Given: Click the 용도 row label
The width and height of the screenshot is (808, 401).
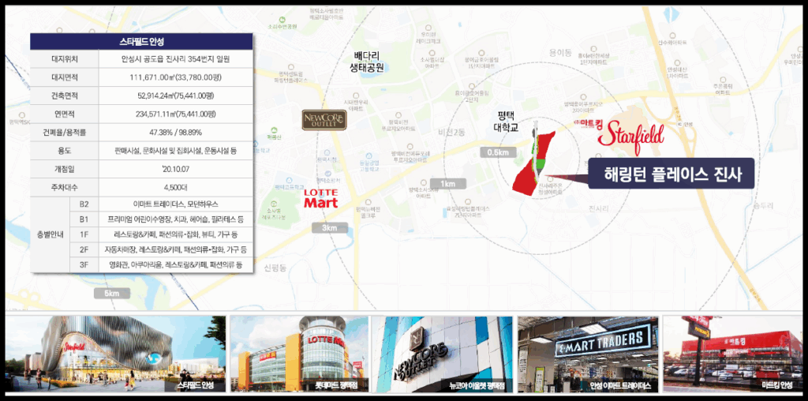Looking at the screenshot, I should coord(65,151).
